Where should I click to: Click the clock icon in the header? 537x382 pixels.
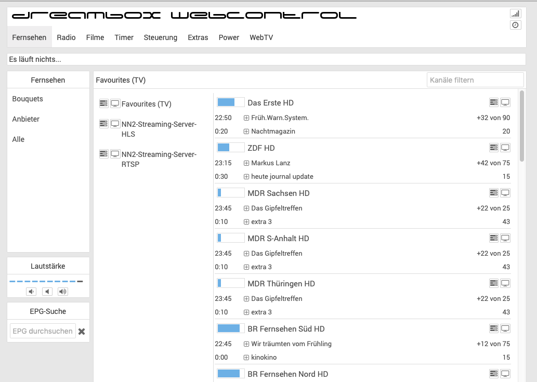click(x=515, y=25)
